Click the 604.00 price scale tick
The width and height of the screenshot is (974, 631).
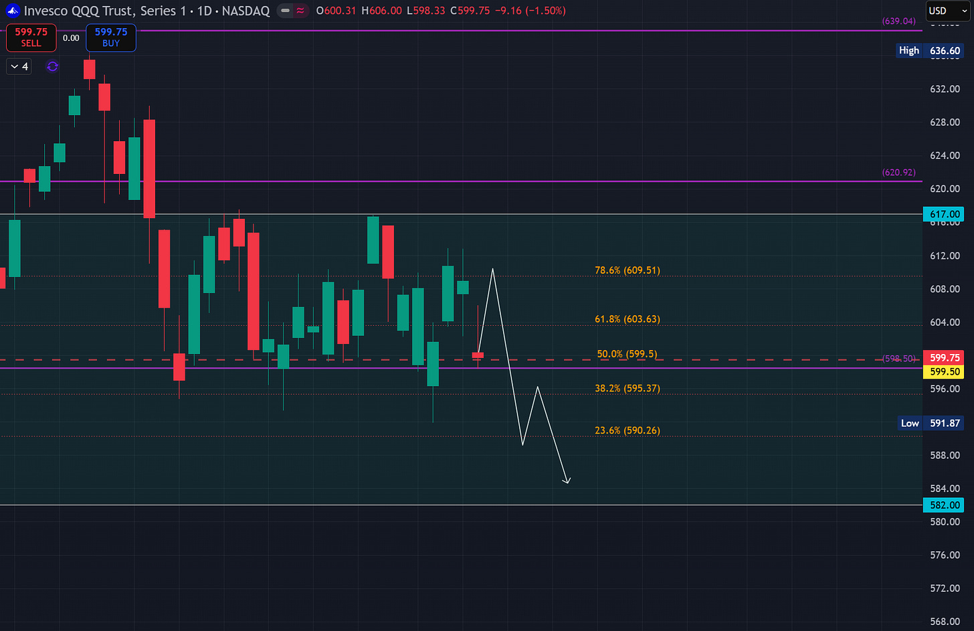[x=945, y=322]
